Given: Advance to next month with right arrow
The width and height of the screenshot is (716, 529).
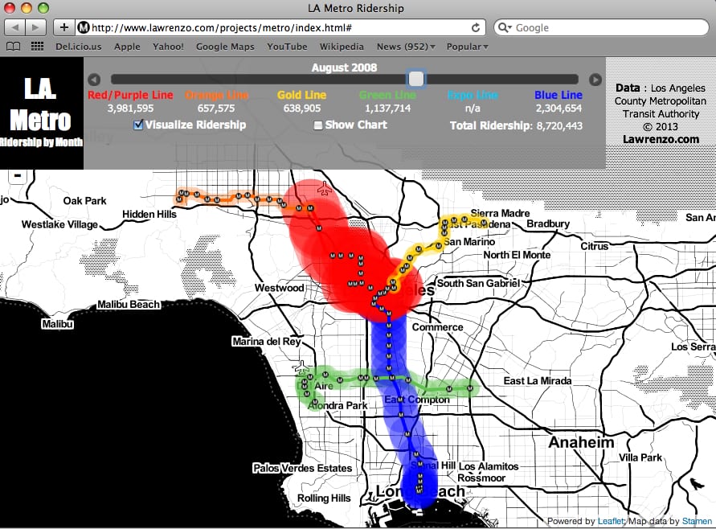Looking at the screenshot, I should (595, 80).
